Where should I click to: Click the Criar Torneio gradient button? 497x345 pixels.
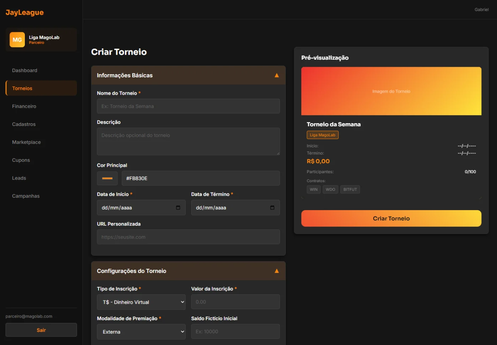[391, 218]
